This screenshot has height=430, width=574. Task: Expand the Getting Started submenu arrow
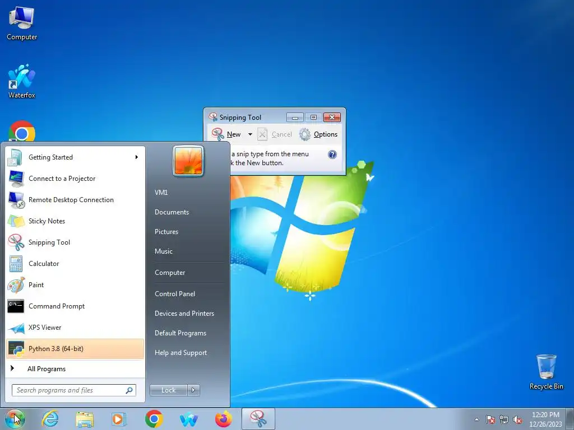click(x=137, y=157)
